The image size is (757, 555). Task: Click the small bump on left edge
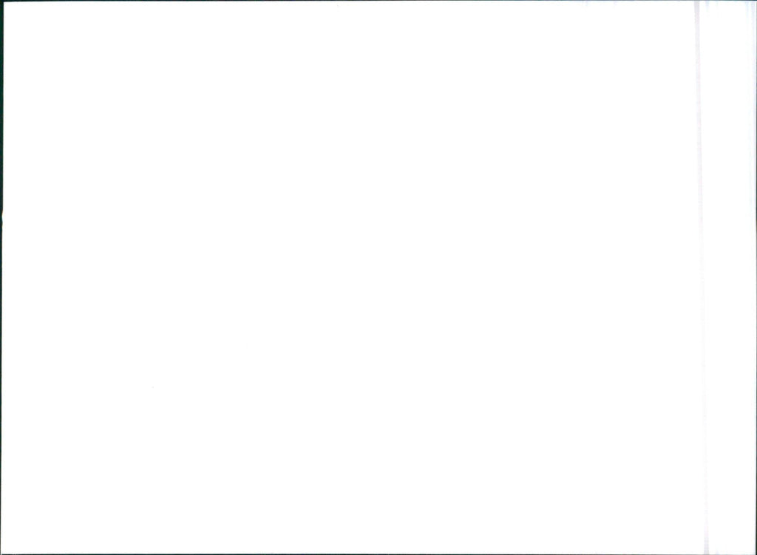coord(2,217)
